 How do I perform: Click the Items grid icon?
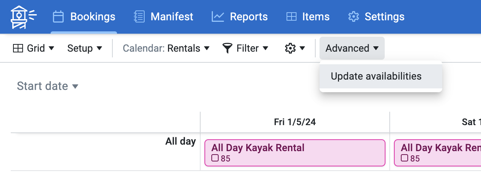(x=292, y=17)
